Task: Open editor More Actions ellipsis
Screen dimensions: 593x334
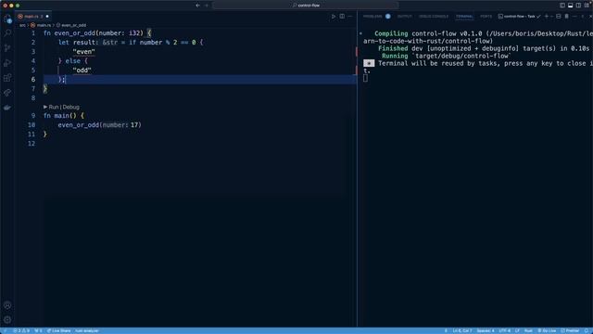Action: (x=350, y=17)
